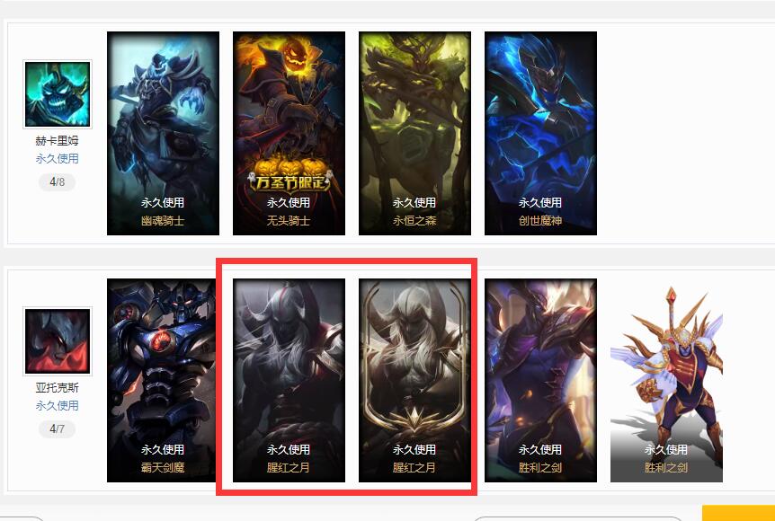Click 永久使用 link under 赫卡里姆
The height and width of the screenshot is (521, 775).
point(58,158)
